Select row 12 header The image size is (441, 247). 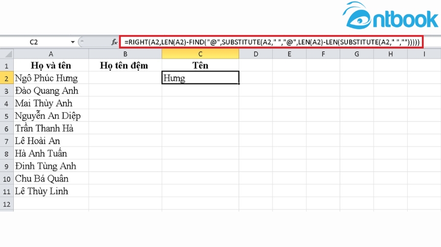coord(7,204)
